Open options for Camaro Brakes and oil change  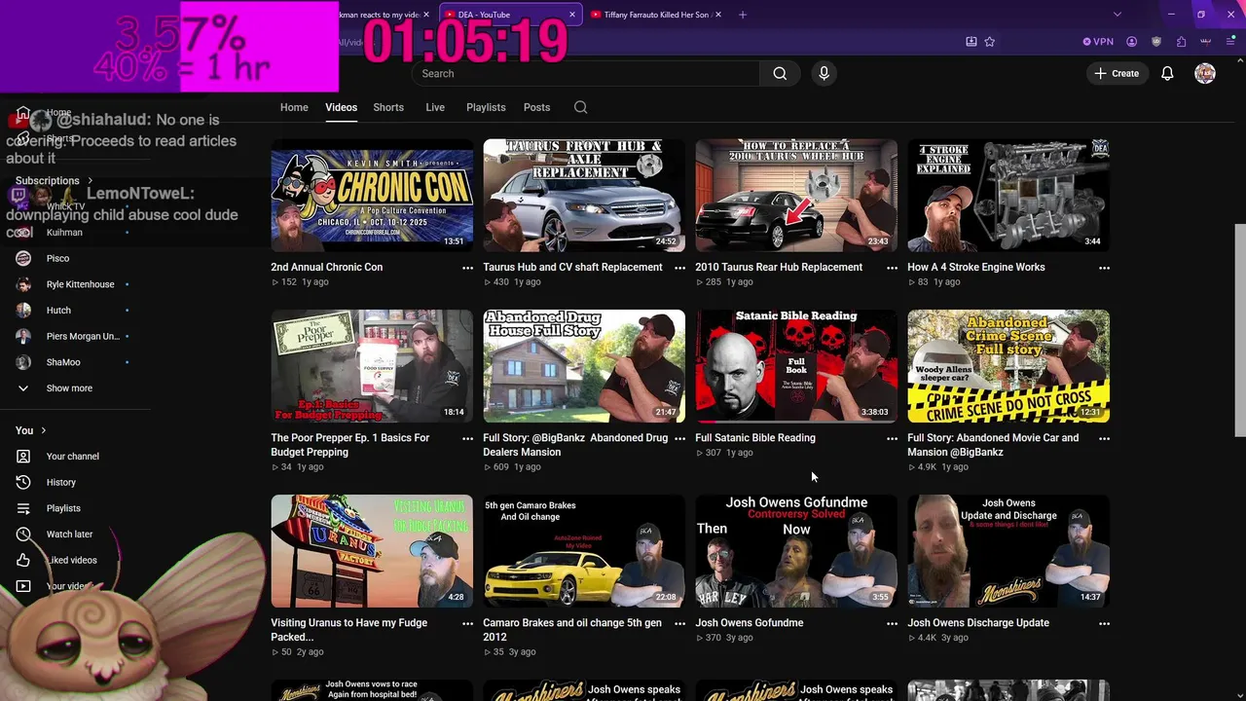(x=679, y=624)
